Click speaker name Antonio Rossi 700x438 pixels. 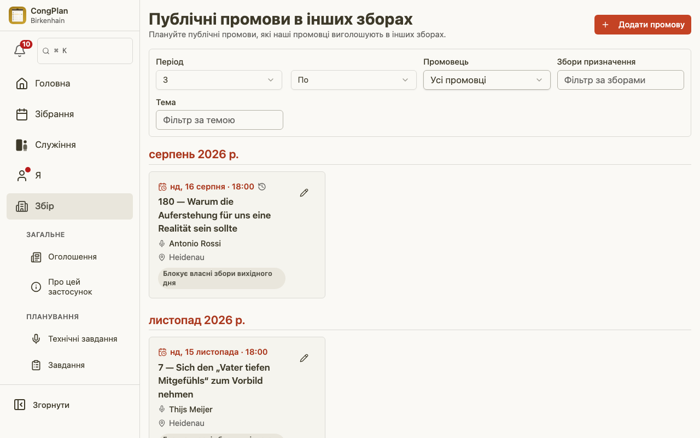[x=195, y=244]
